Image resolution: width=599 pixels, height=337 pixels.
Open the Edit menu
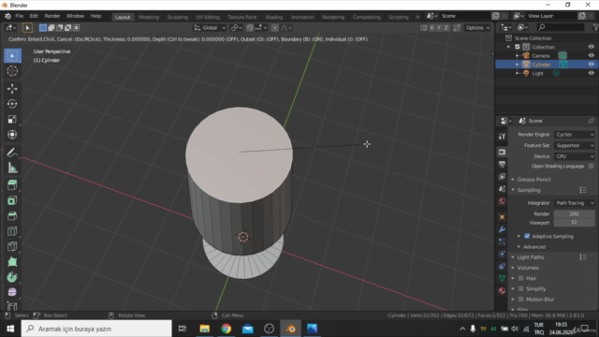34,16
